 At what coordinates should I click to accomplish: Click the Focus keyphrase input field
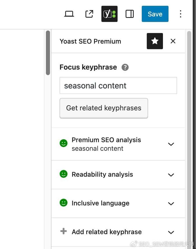click(118, 86)
